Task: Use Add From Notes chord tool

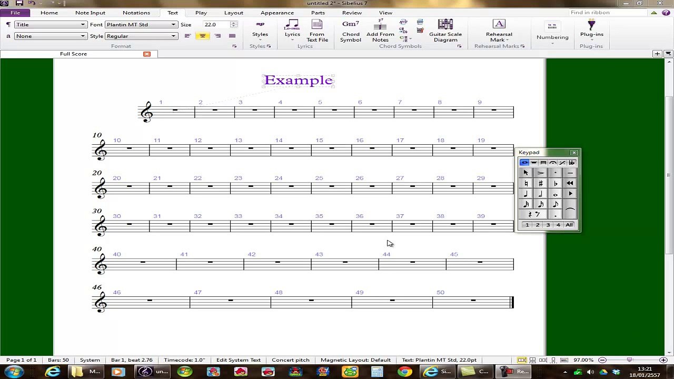Action: [x=380, y=31]
